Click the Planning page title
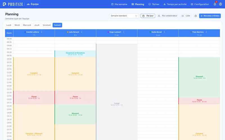Screen dimensions: 225x140 12,14
